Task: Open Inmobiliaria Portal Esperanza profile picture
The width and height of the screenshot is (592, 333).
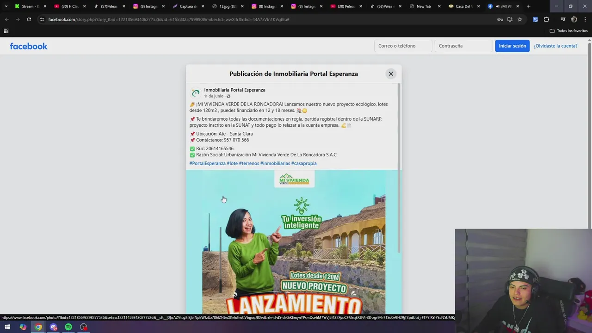Action: (196, 93)
